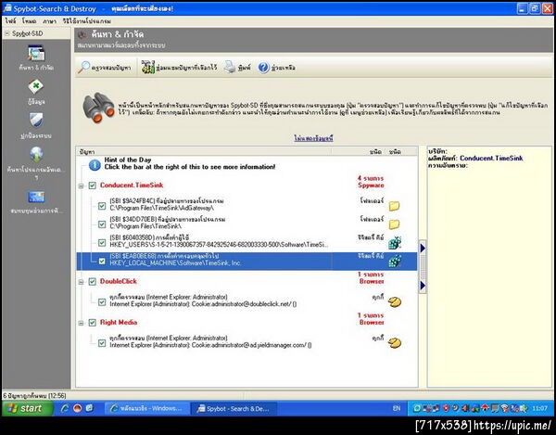Collapse the Conducent.TimeSink tree group

tap(82, 186)
